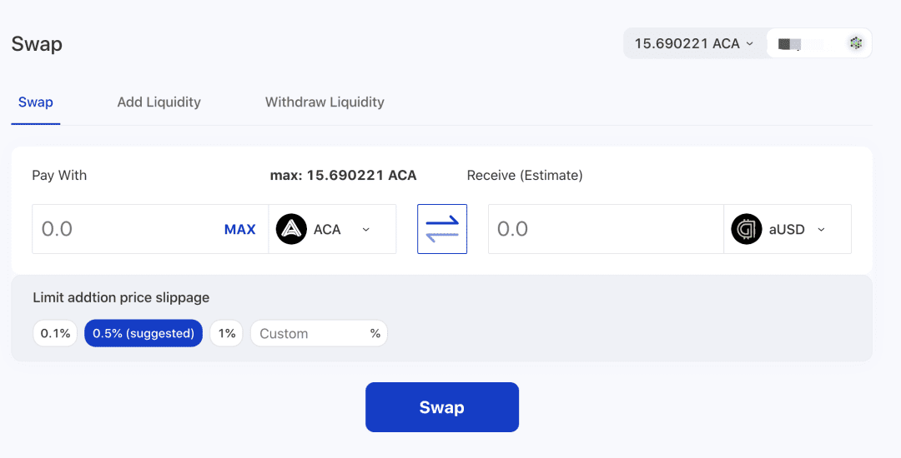Expand the ACA pay token dropdown
The image size is (901, 458).
tap(332, 229)
